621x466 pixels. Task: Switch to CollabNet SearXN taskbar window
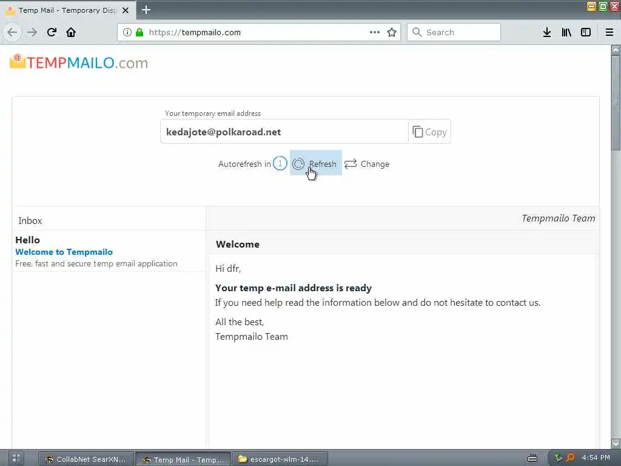point(86,459)
